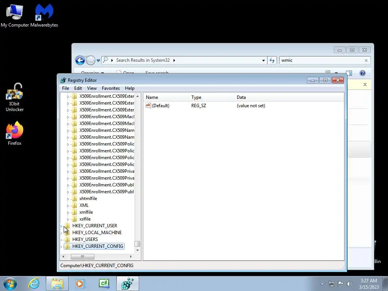Click the Windows Start orb
Viewport: 388px width, 291px height.
click(10, 283)
